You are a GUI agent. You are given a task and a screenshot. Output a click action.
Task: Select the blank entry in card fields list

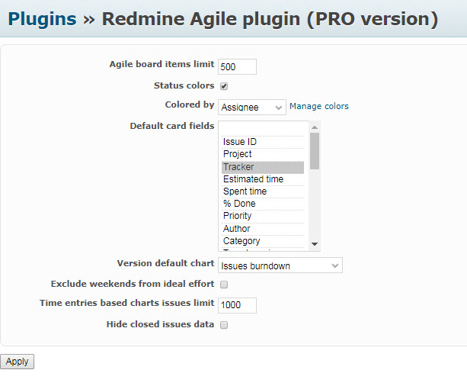tap(263, 130)
